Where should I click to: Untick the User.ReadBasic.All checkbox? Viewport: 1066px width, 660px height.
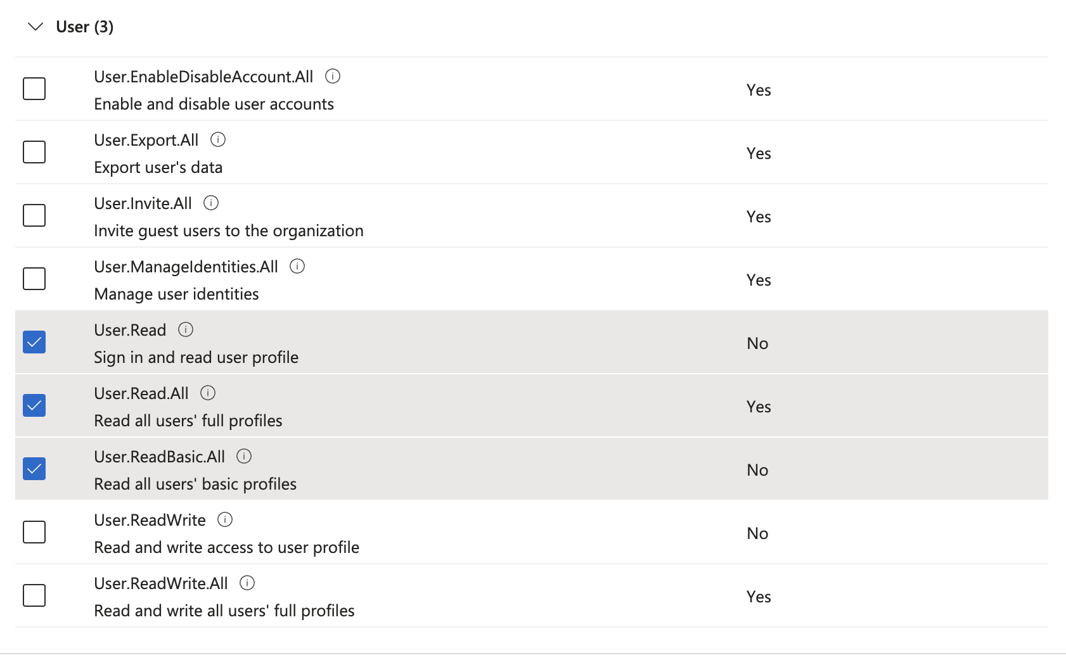click(x=34, y=469)
